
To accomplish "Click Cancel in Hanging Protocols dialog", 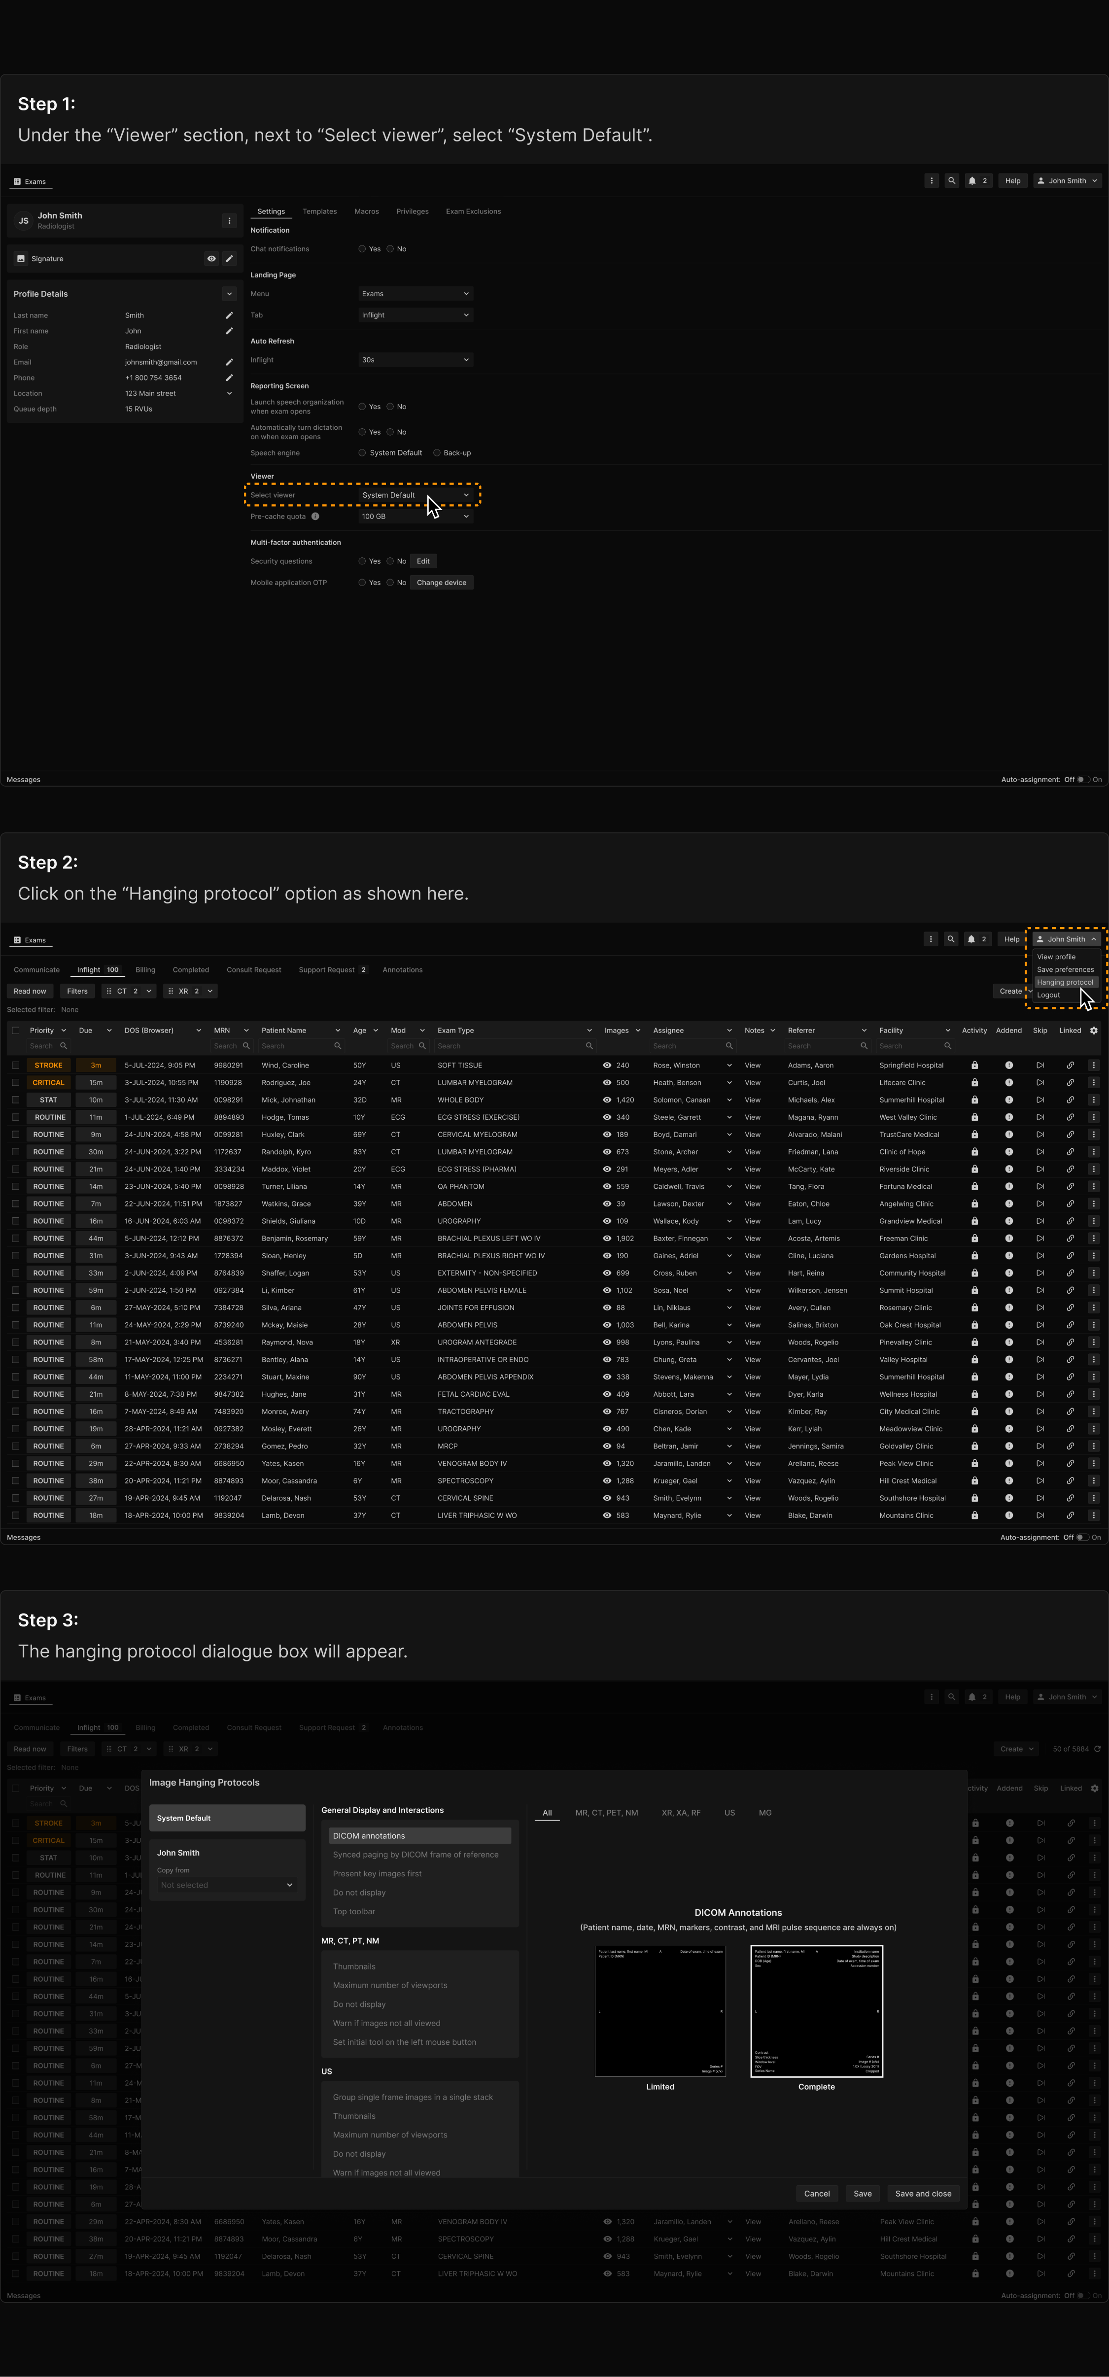I will click(817, 2193).
